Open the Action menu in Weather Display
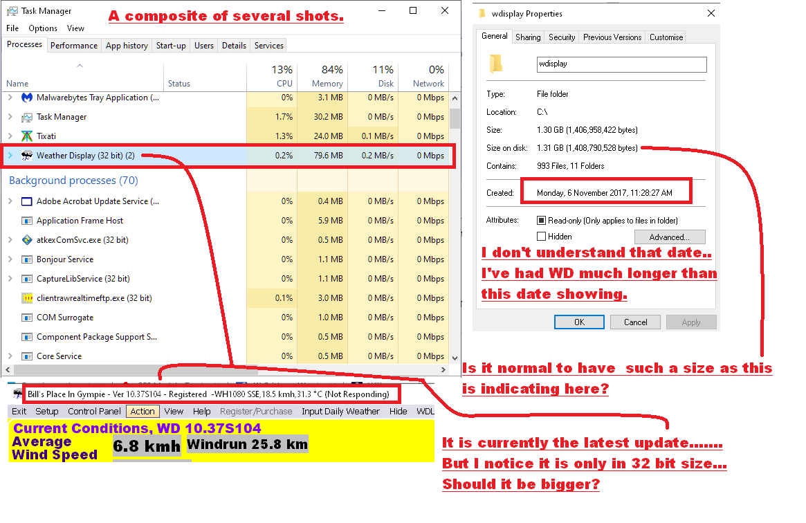The height and width of the screenshot is (523, 806). pos(143,412)
